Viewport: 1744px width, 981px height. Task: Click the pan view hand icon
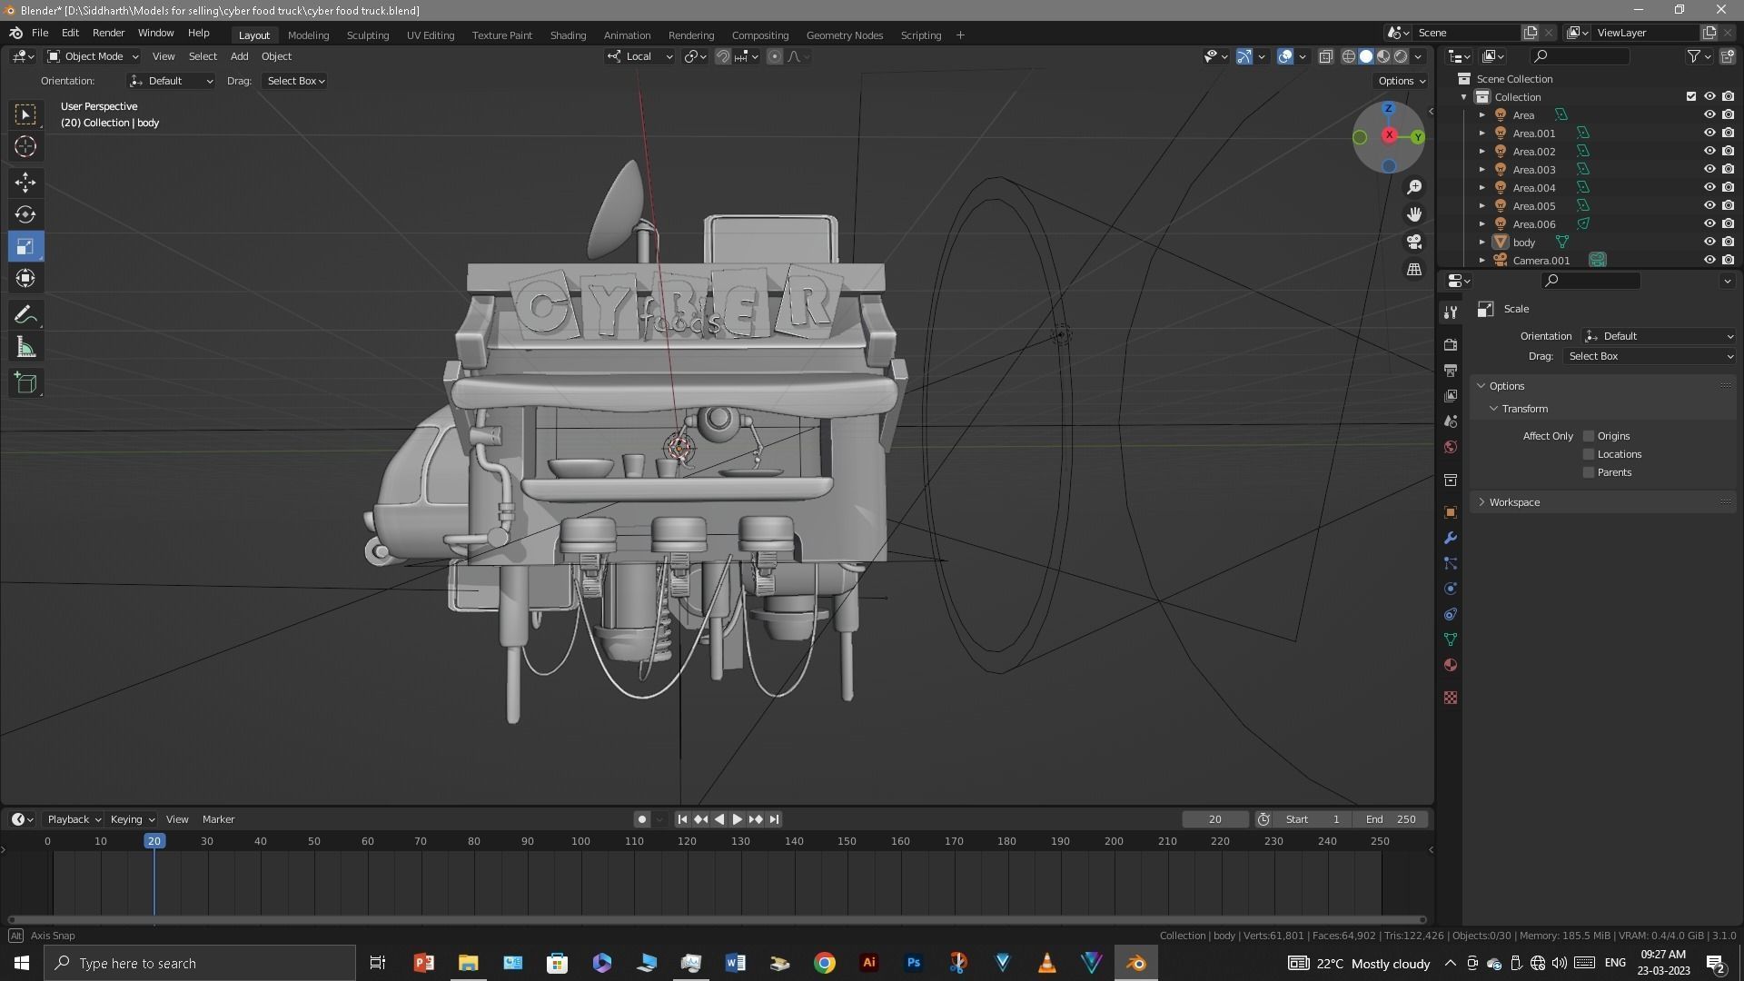click(1414, 214)
